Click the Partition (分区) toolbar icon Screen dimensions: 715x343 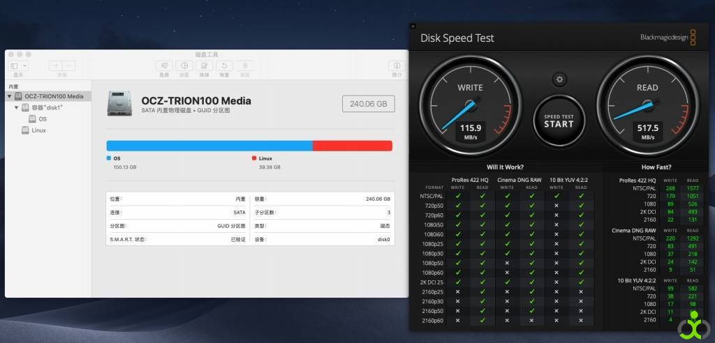pyautogui.click(x=184, y=66)
